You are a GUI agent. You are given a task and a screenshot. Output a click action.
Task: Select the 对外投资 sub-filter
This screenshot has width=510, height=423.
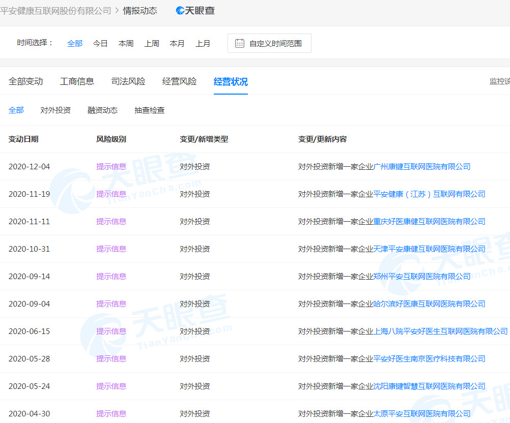click(55, 110)
